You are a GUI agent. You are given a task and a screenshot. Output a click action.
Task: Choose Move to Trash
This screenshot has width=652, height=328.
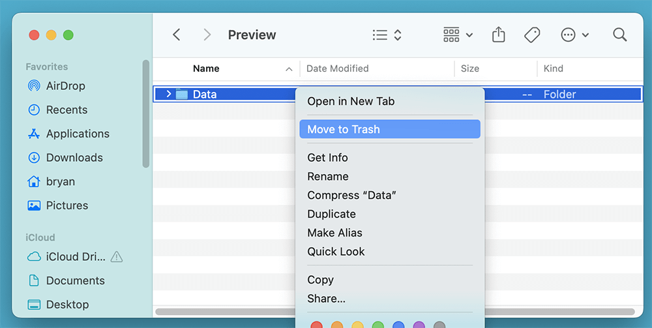(x=390, y=129)
